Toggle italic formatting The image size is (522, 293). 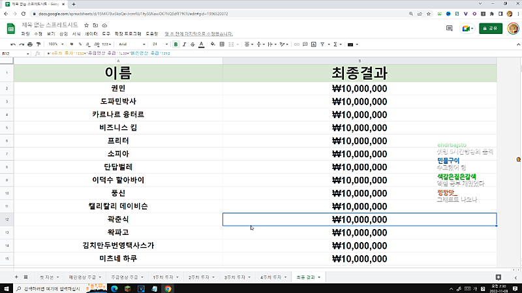point(184,44)
